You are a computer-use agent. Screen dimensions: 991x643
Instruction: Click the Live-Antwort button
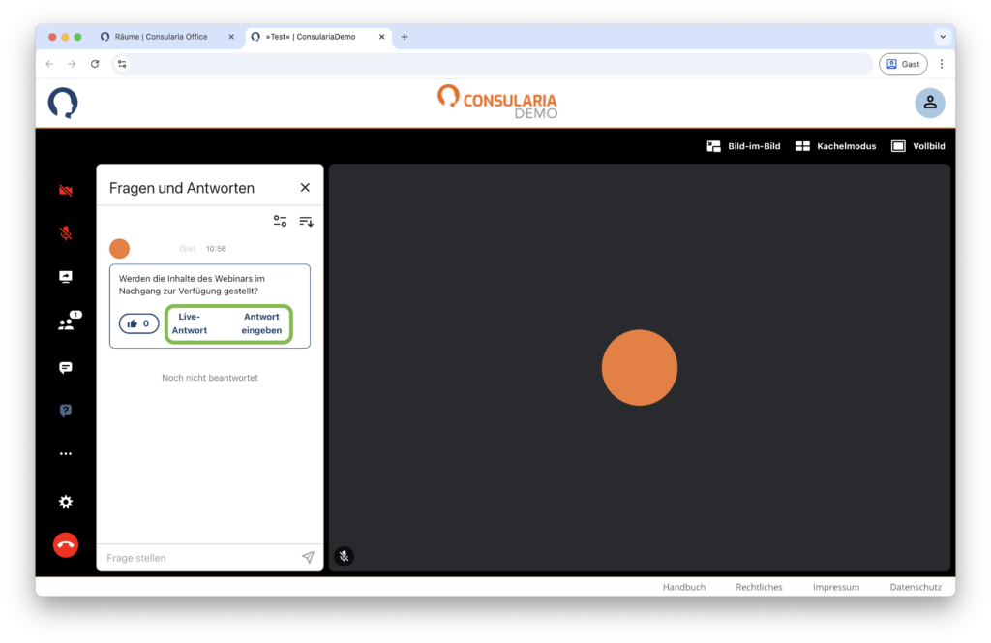pos(190,323)
